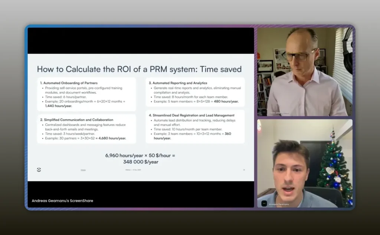Click the underlined link in slide footer

pos(83,170)
